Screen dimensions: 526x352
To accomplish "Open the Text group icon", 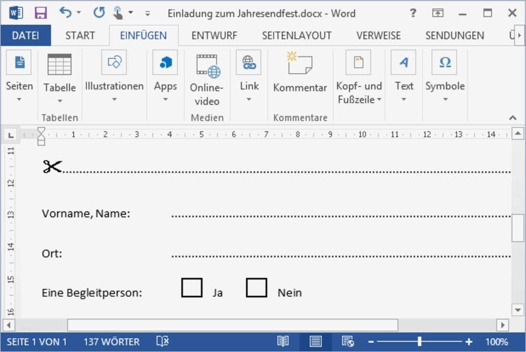I will tap(403, 63).
